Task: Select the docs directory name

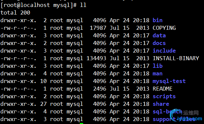Action: (x=159, y=43)
